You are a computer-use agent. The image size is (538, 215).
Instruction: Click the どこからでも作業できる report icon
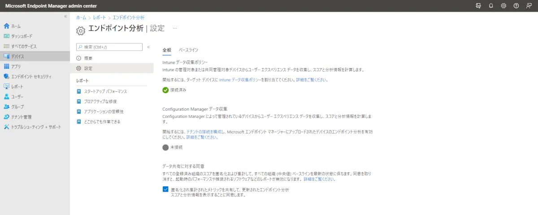click(79, 121)
